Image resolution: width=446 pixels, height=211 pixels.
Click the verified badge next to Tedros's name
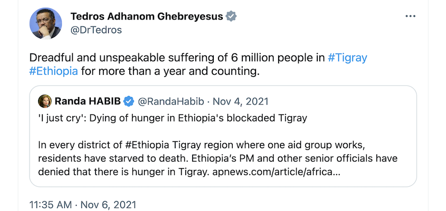[x=231, y=16]
